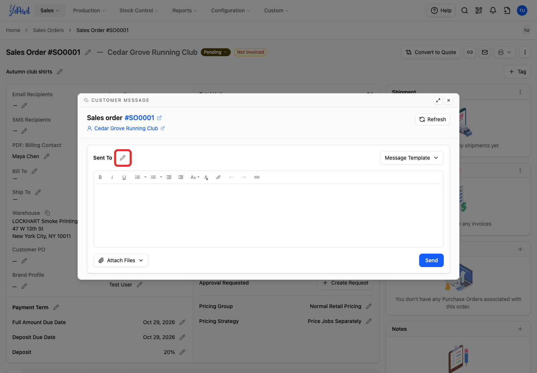The width and height of the screenshot is (537, 373).
Task: Change the Pending status dropdown
Action: [x=216, y=52]
